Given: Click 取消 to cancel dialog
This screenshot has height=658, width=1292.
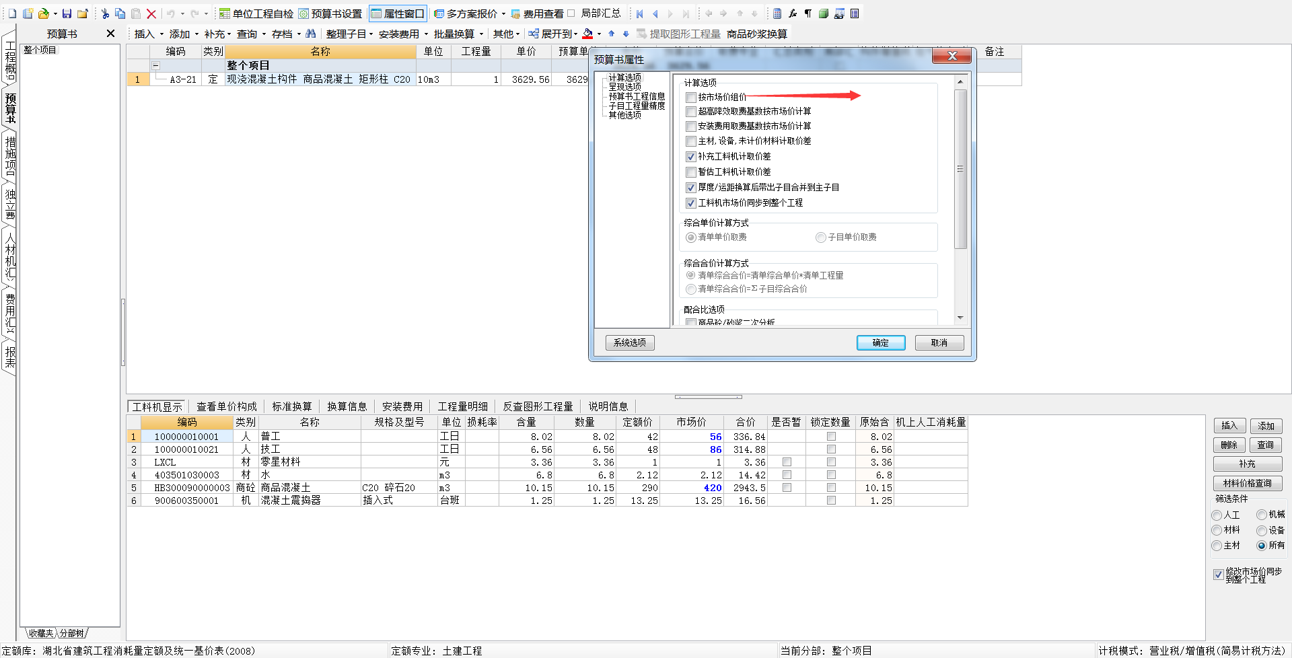Looking at the screenshot, I should (939, 342).
